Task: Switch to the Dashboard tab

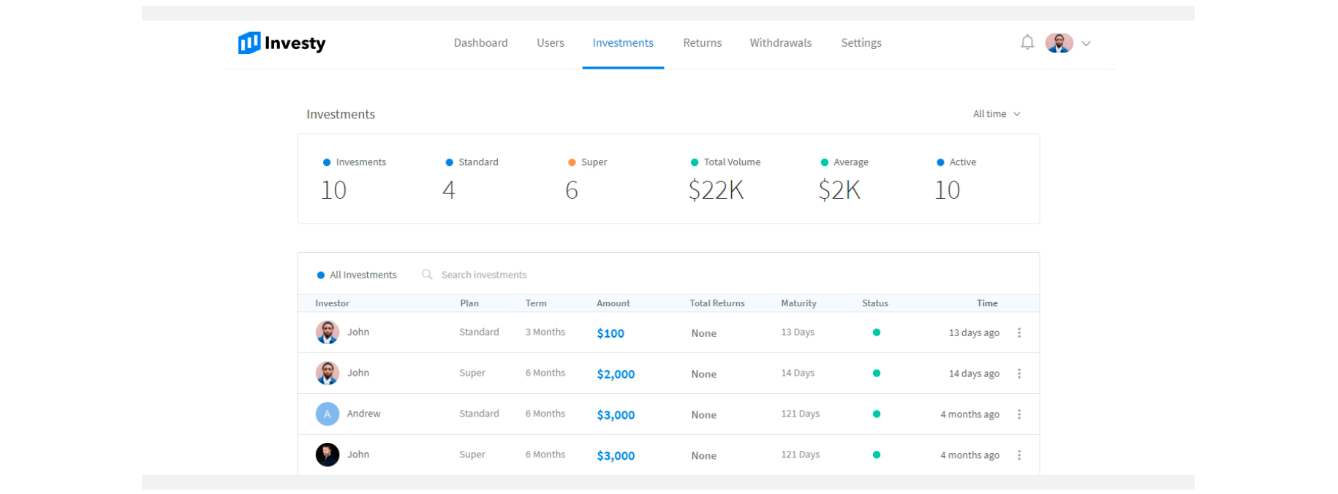Action: (x=480, y=43)
